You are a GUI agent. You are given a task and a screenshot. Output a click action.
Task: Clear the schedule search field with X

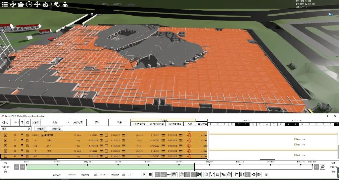tap(29, 129)
